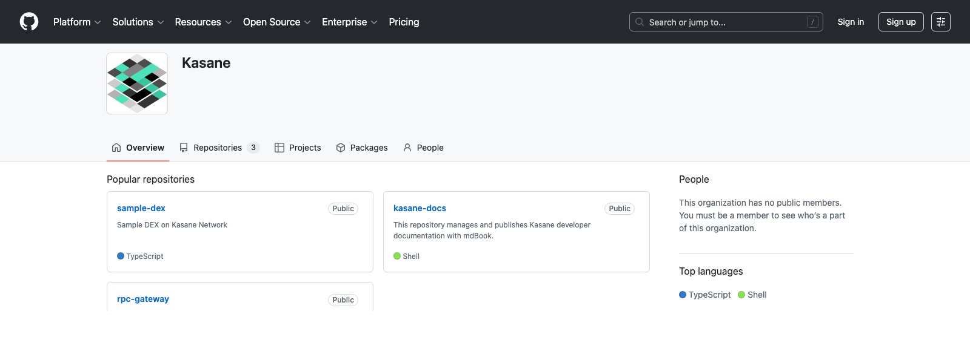This screenshot has height=363, width=970.
Task: Expand the Solutions dropdown menu
Action: click(x=138, y=22)
